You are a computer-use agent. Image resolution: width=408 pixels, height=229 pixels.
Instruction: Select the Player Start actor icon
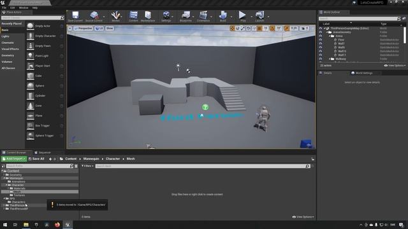[x=30, y=66]
